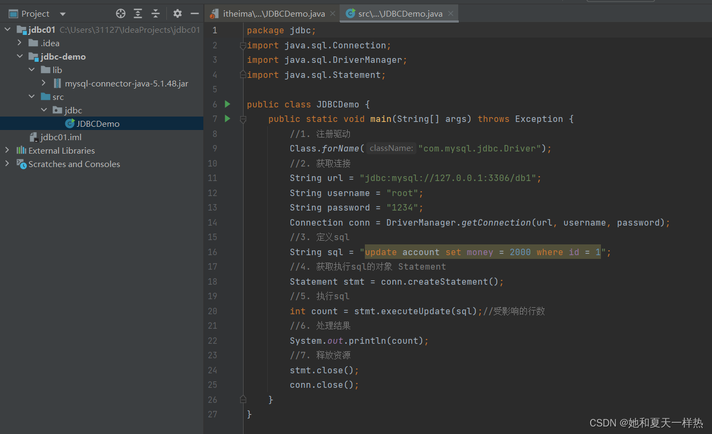
Task: Click the JDBCDemo class file icon in tree
Action: coord(70,124)
